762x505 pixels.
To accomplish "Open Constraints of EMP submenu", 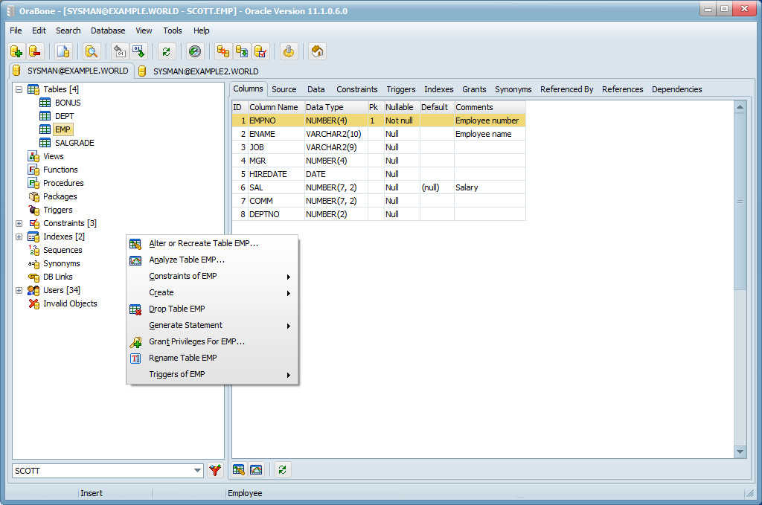I will [x=212, y=276].
